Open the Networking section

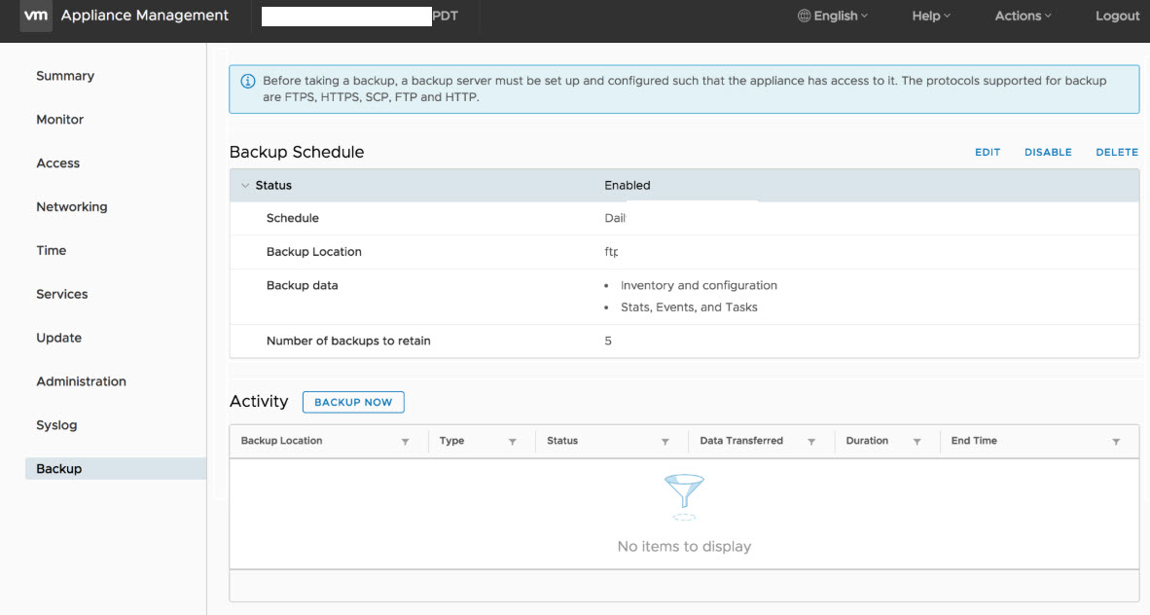(x=72, y=207)
